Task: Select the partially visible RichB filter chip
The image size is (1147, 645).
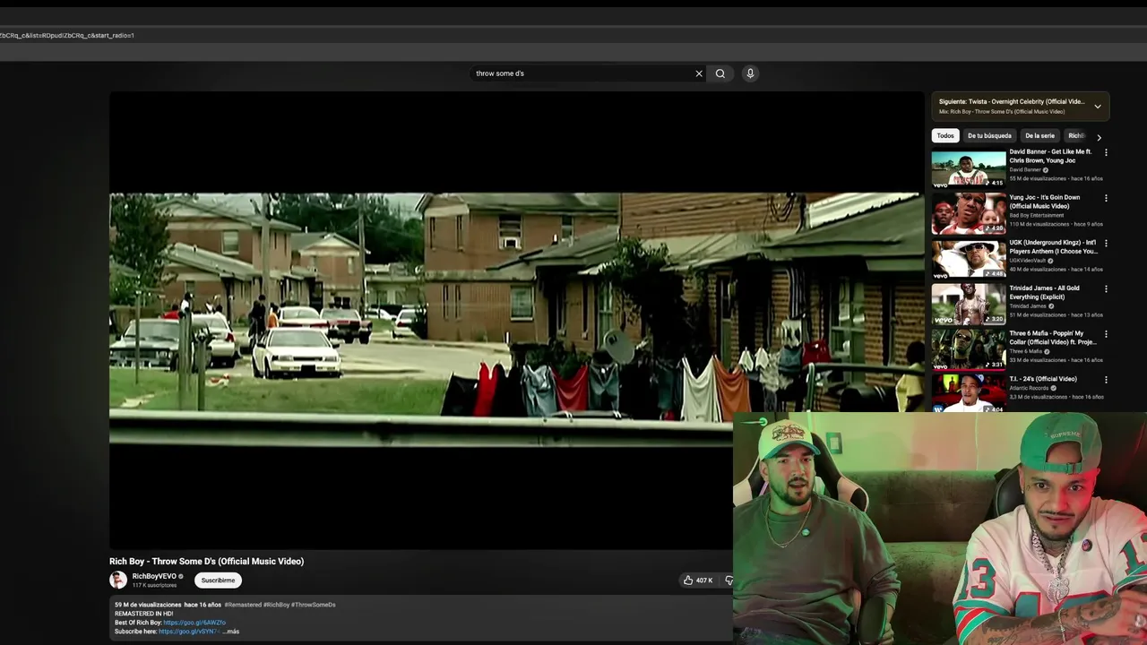Action: click(x=1076, y=136)
